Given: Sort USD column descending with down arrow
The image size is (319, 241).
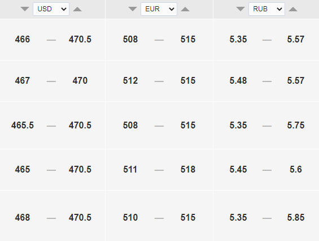Looking at the screenshot, I should pyautogui.click(x=25, y=9).
